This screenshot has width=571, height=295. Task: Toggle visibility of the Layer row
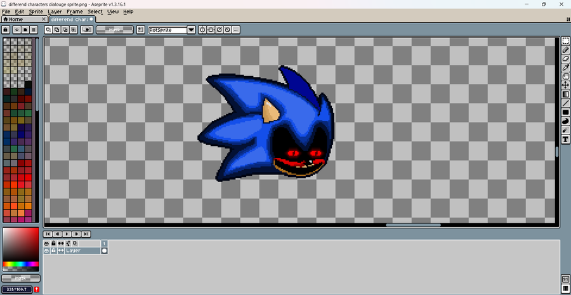[46, 251]
